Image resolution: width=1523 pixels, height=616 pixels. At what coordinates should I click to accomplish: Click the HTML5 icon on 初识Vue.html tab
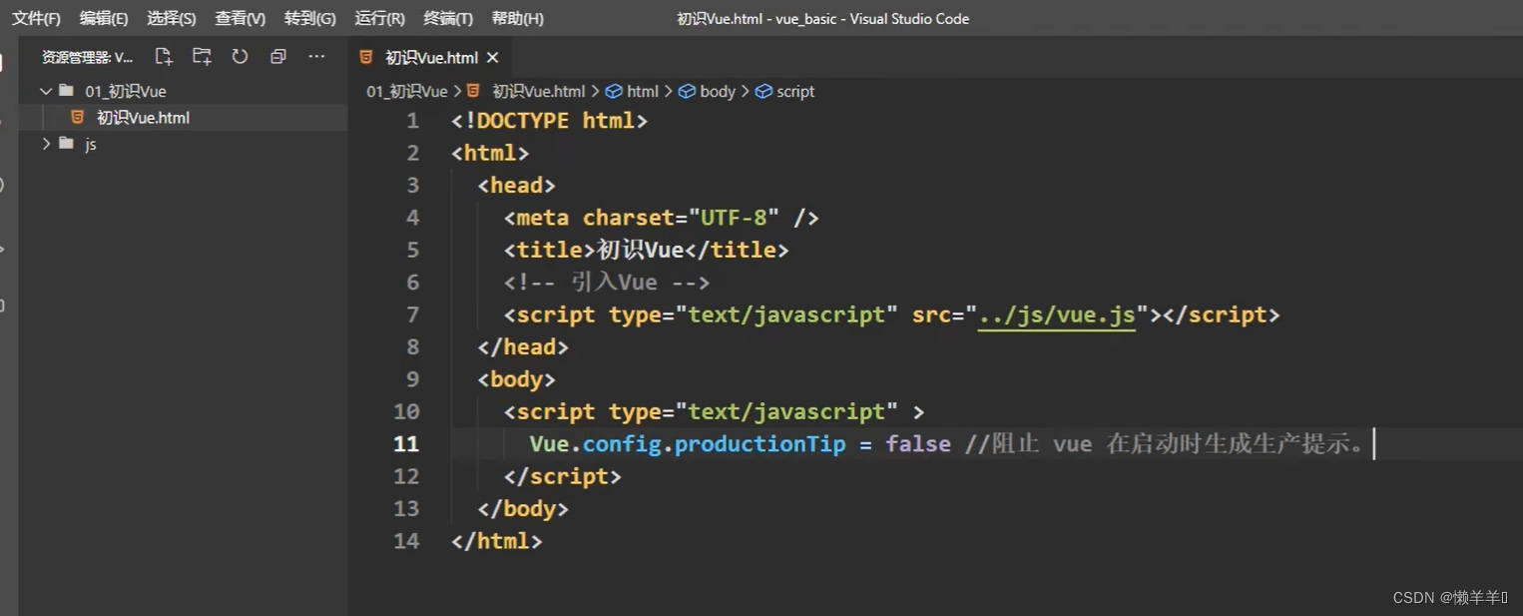366,58
